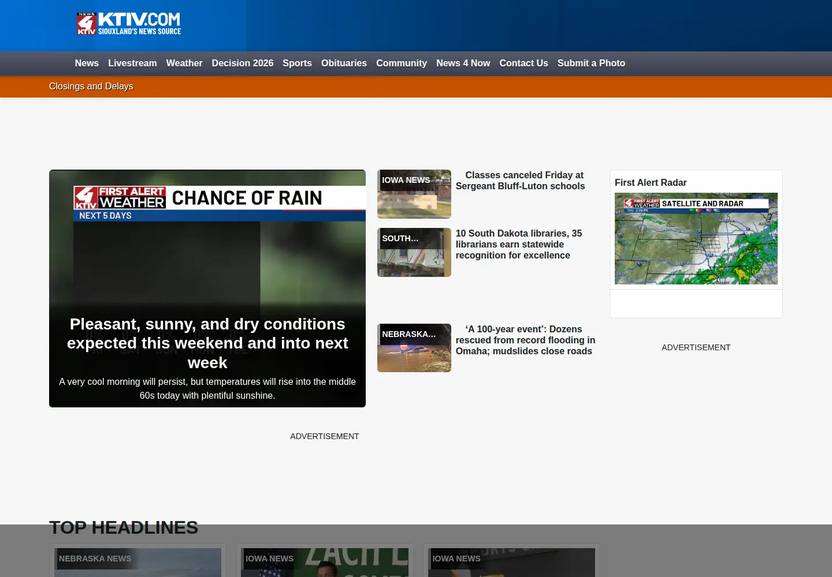Click the NEBRASKA tag on the Omaha flooding story
832x577 pixels.
[409, 334]
